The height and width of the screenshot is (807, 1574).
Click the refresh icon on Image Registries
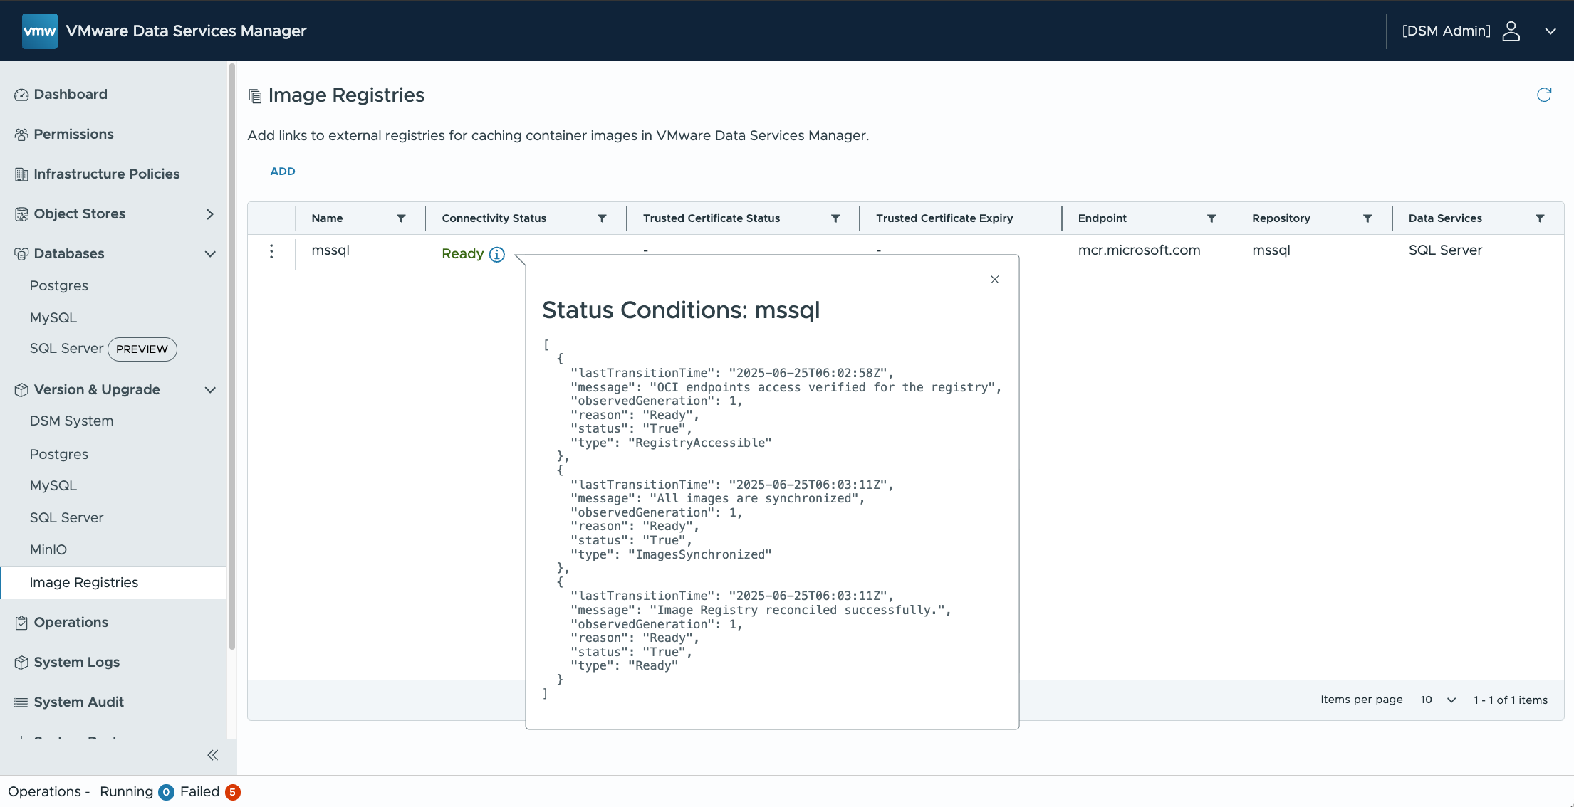(1543, 95)
